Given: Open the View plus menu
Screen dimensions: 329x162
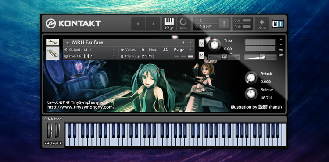Looking at the screenshot, I should click(261, 24).
